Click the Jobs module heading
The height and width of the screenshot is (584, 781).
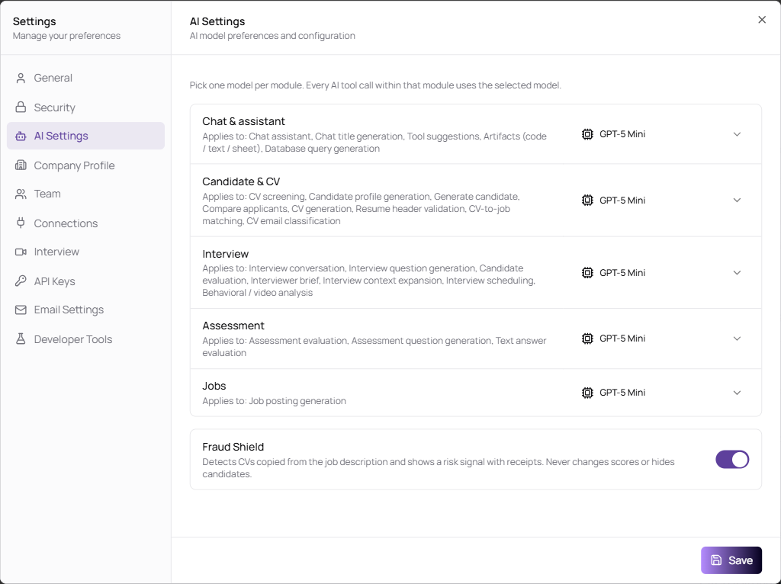point(214,386)
